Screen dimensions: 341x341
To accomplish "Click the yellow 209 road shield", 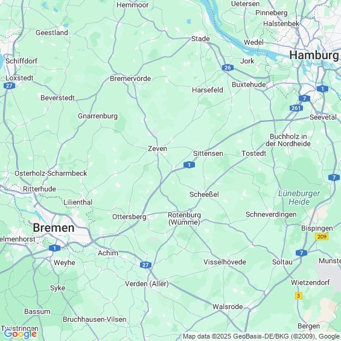I will 322,237.
